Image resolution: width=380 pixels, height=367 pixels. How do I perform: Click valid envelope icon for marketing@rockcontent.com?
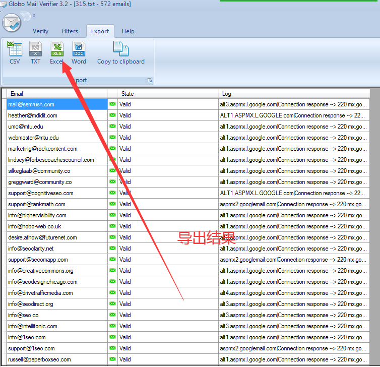click(x=112, y=148)
